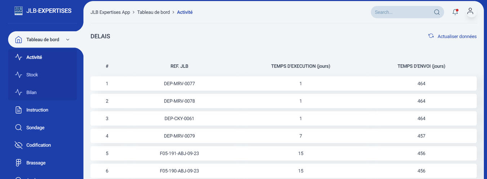Open the user profile icon
487x179 pixels.
click(470, 12)
